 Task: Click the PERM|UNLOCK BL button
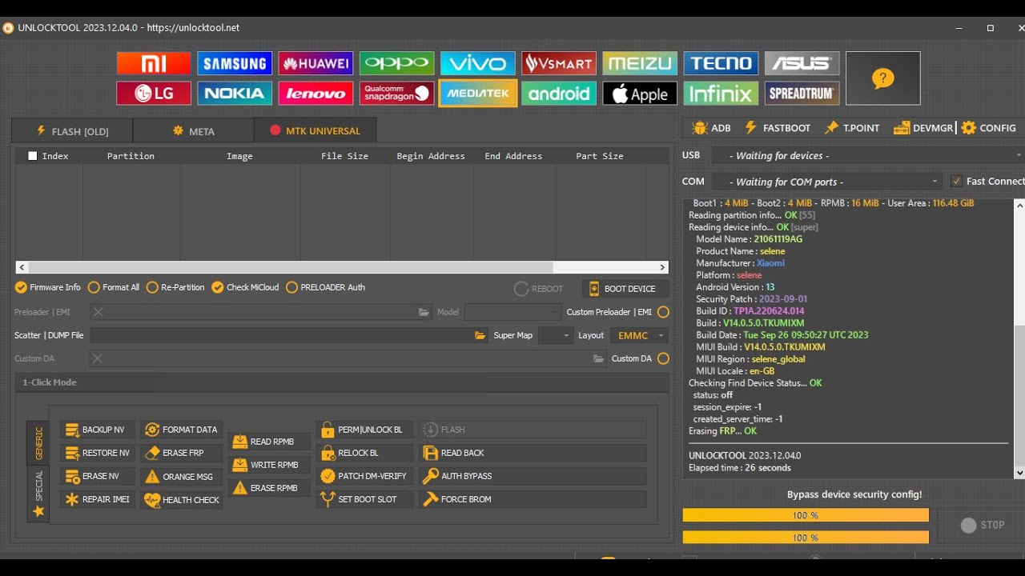coord(364,430)
